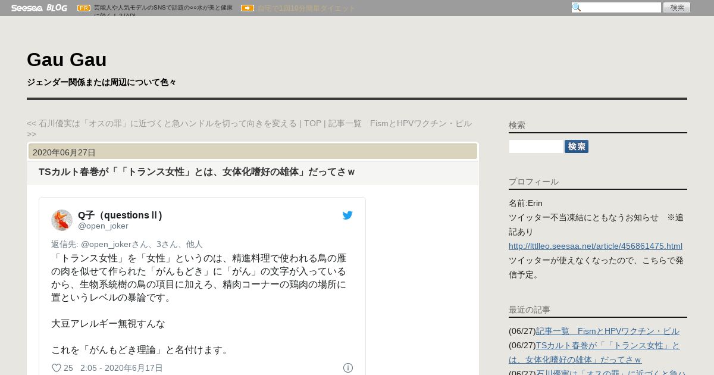The height and width of the screenshot is (375, 714).
Task: Open the tweet timestamp 2:05 - 2020年6月17日
Action: (x=121, y=368)
